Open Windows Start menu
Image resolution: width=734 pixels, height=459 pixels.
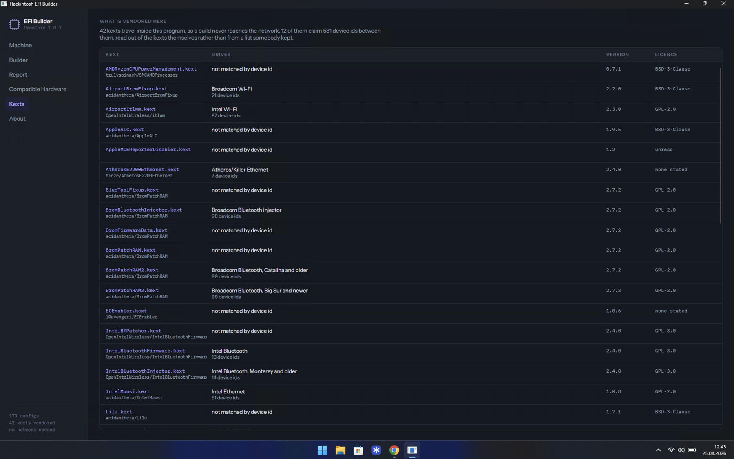pos(322,450)
